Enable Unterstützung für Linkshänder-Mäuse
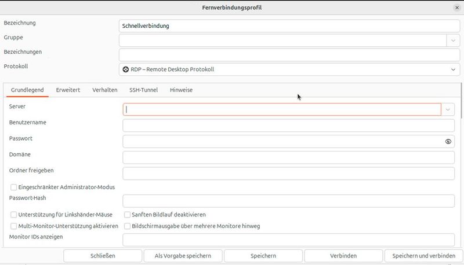Viewport: 464px width, 265px height. pos(13,215)
